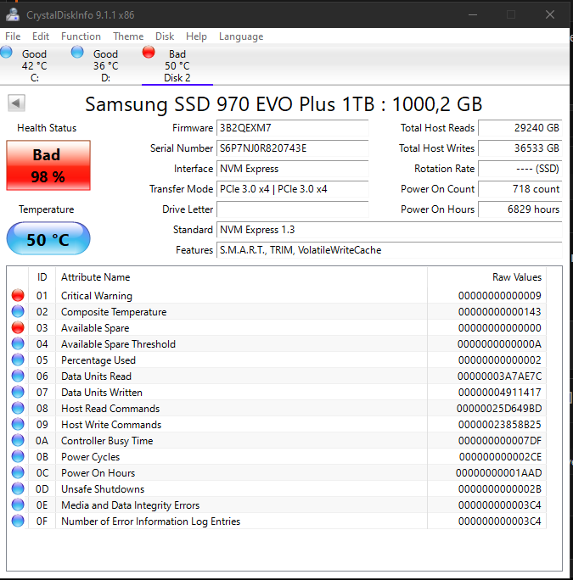The height and width of the screenshot is (580, 573).
Task: Select the Controller Busy Time attribute name
Action: coord(107,441)
